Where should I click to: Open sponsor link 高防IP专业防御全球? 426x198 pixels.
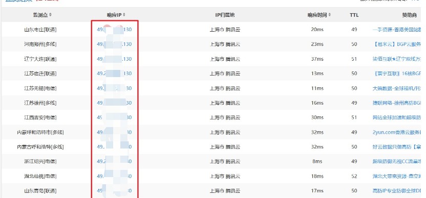(397, 191)
